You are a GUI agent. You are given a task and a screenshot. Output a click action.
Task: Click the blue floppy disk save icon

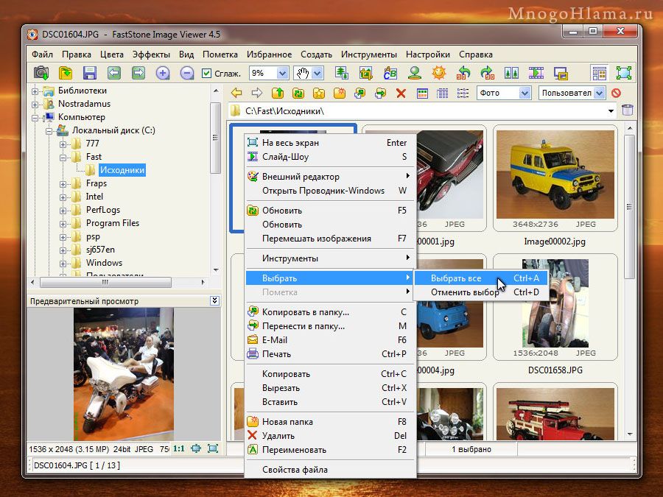pos(90,73)
